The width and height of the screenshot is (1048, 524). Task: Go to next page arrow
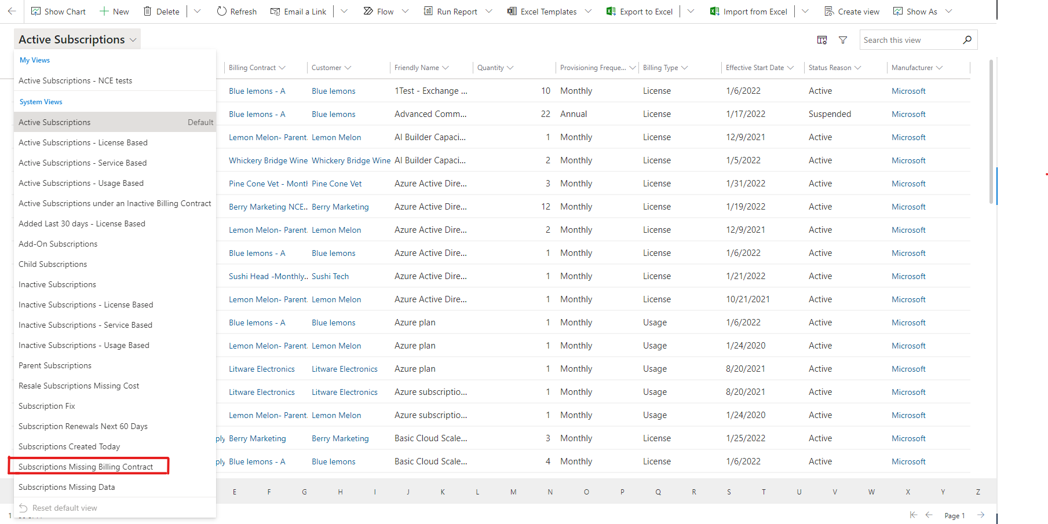tap(981, 515)
